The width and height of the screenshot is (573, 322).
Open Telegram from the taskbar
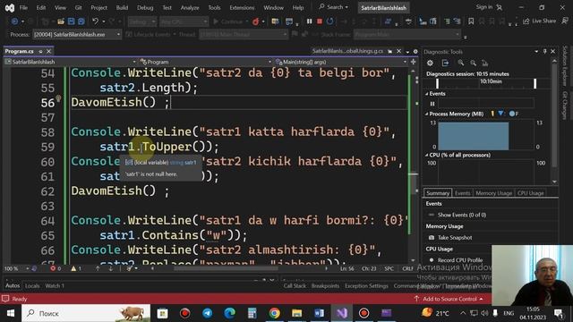click(x=207, y=313)
